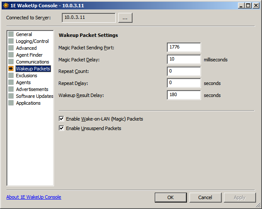Click the 1E WakeUp Console title bar icon
The image size is (262, 209).
point(6,6)
